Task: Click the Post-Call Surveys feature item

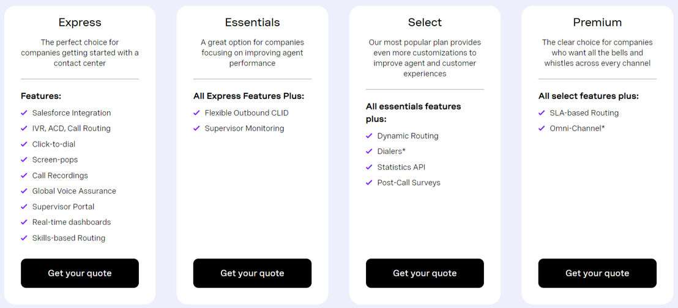Action: [x=409, y=182]
